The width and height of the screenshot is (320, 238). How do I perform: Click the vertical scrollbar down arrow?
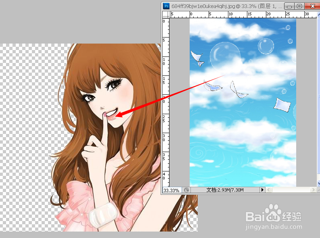coord(318,184)
